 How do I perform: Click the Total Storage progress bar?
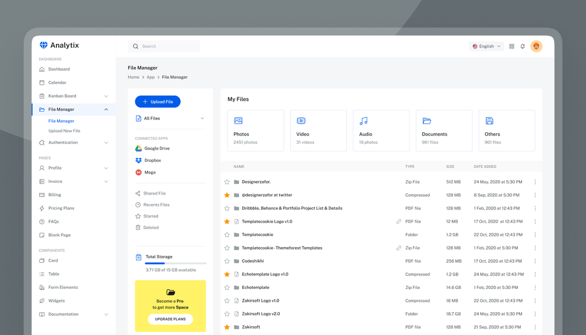(x=176, y=263)
